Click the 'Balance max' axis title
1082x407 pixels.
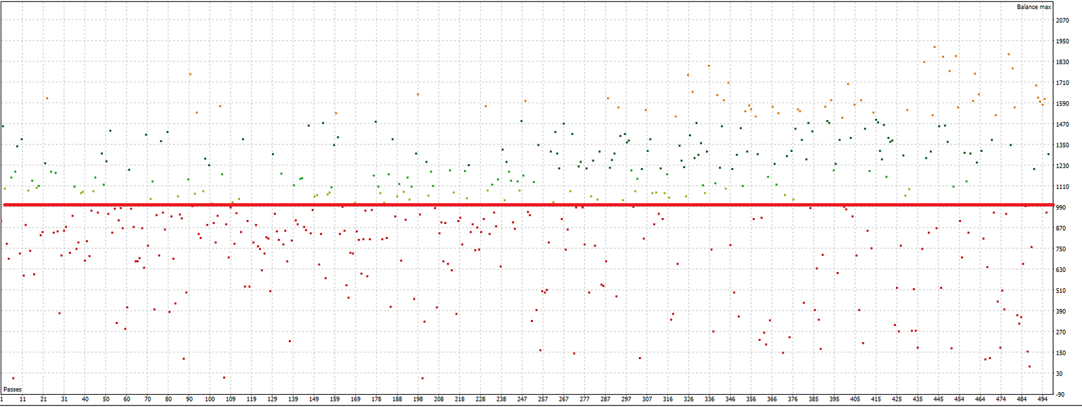pyautogui.click(x=1033, y=7)
